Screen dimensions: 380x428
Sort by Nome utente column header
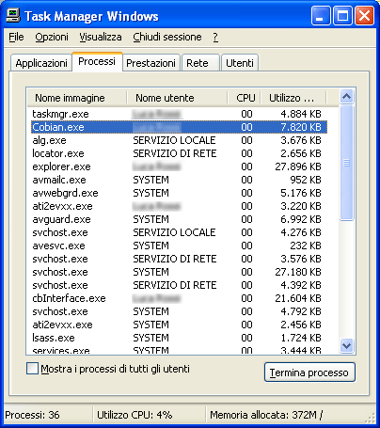pyautogui.click(x=177, y=98)
